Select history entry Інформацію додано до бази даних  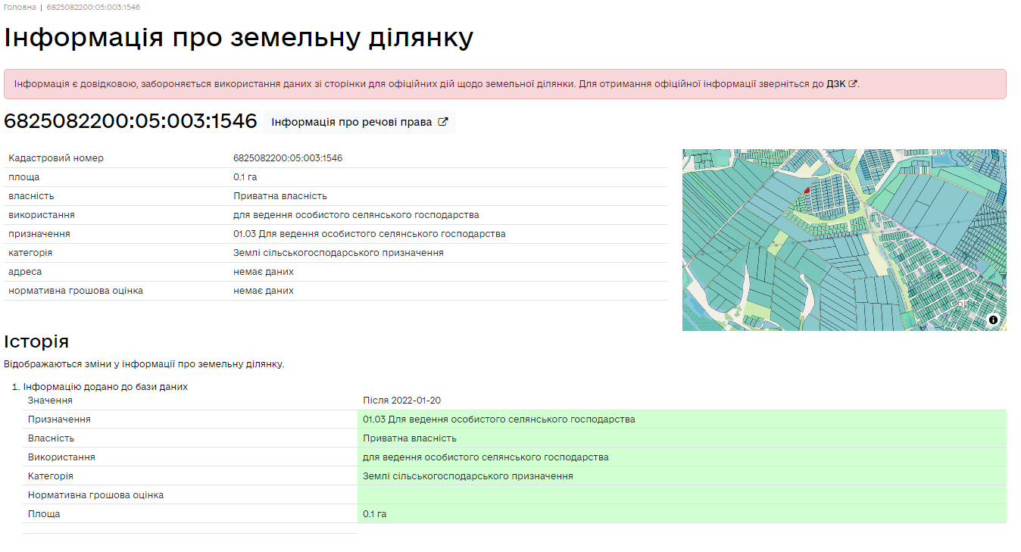pyautogui.click(x=105, y=387)
